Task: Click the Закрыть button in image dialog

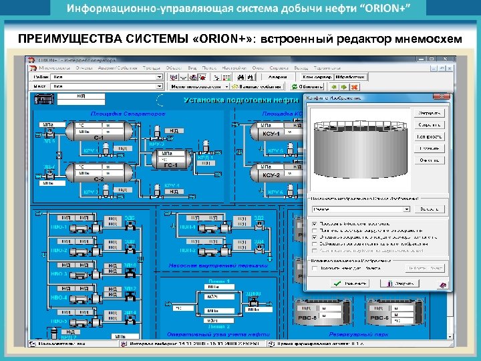Action: (399, 283)
